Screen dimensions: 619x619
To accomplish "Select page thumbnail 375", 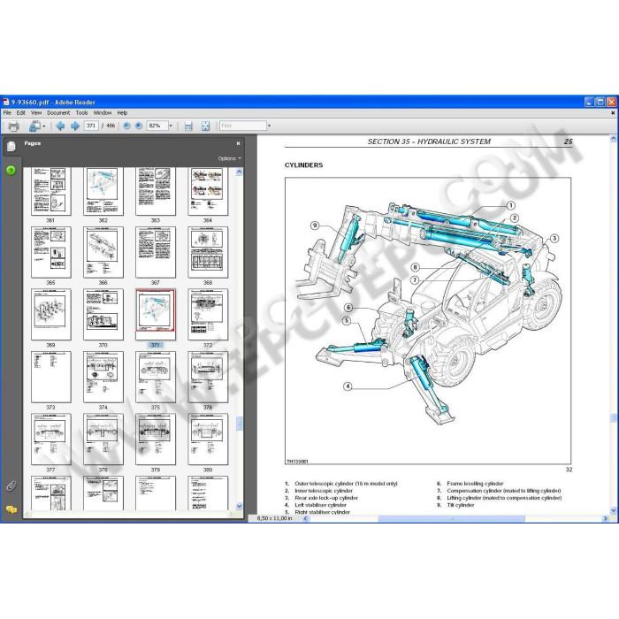I will pyautogui.click(x=156, y=377).
